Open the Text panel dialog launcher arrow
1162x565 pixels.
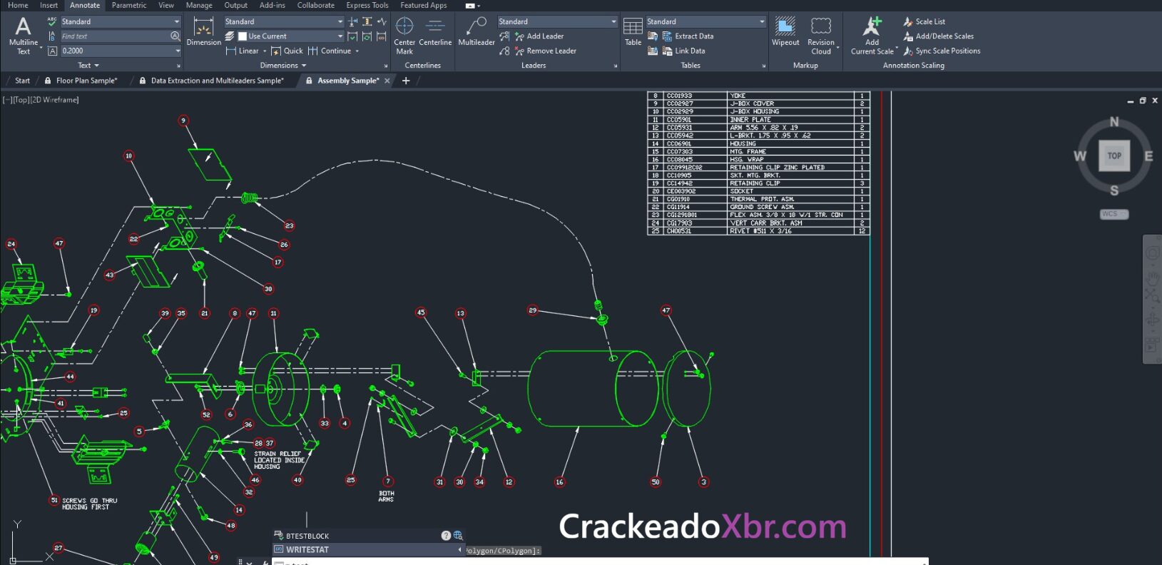(178, 66)
